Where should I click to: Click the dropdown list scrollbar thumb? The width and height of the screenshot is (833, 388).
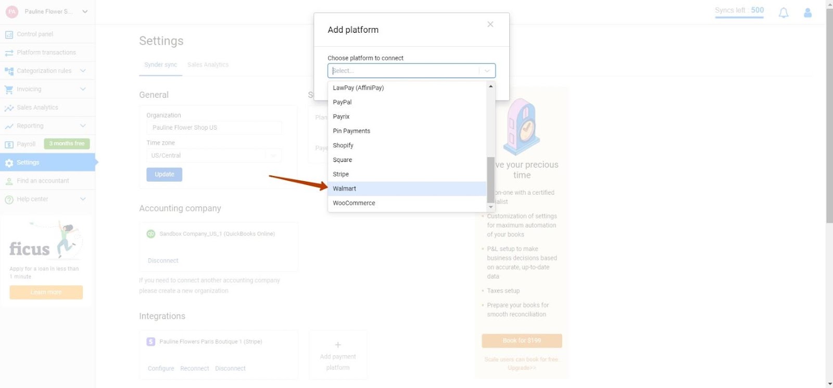click(x=490, y=180)
